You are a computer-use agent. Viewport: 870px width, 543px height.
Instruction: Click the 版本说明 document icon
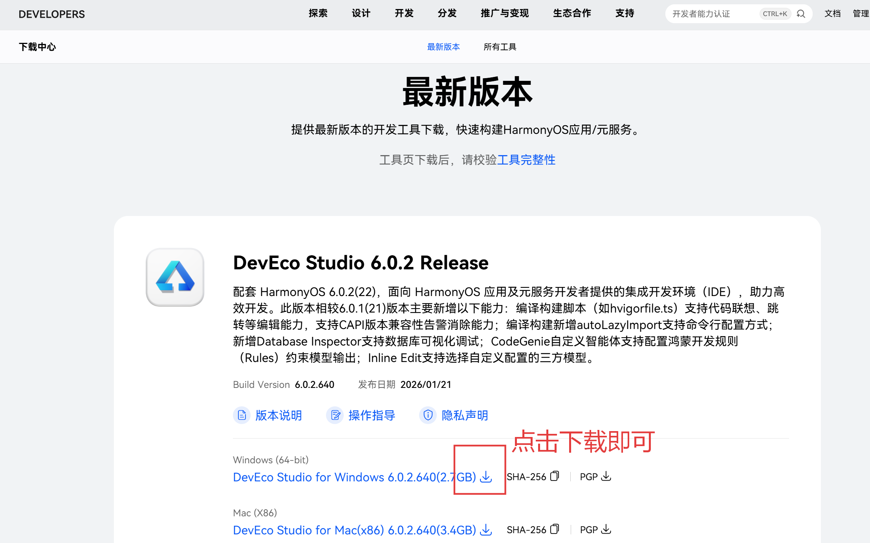click(242, 415)
